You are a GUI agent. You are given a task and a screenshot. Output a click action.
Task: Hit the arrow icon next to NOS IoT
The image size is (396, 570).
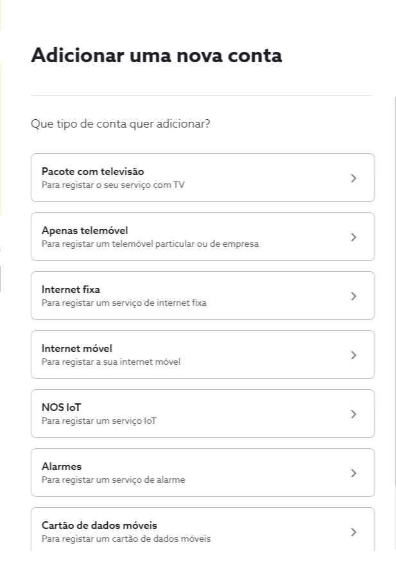(x=354, y=414)
